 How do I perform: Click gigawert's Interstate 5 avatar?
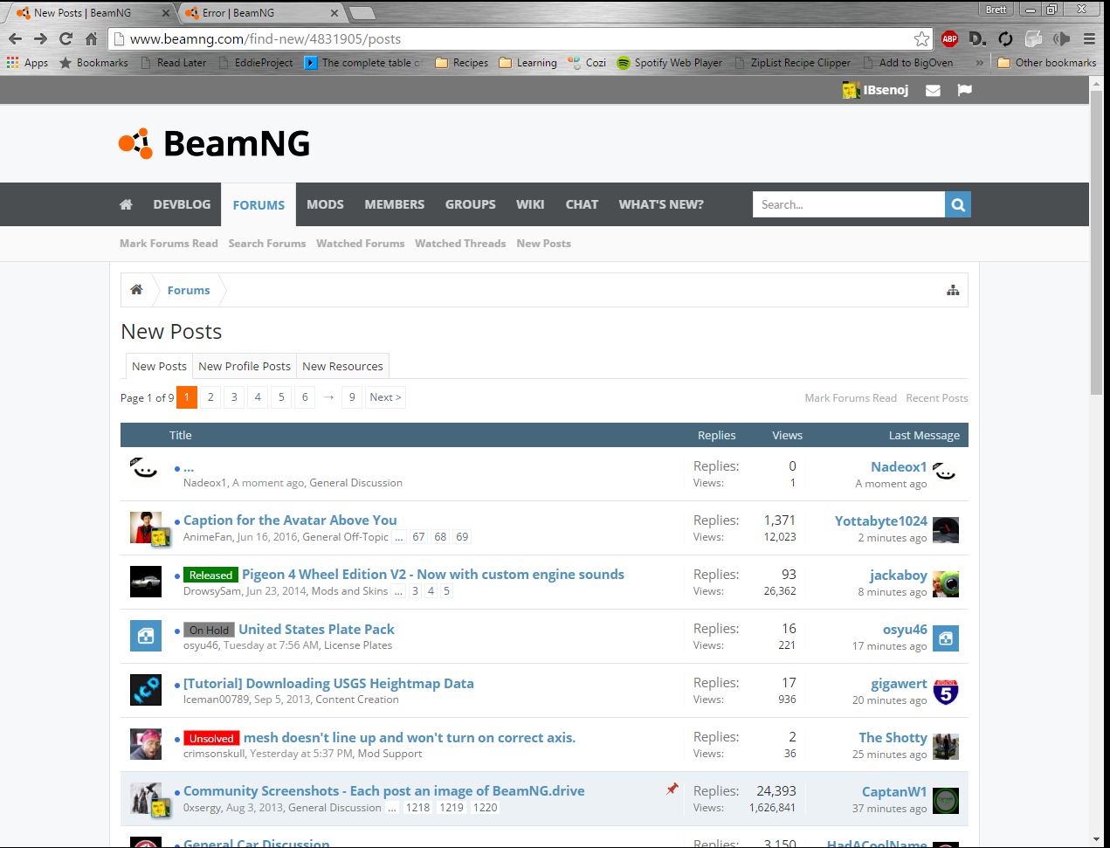(946, 692)
